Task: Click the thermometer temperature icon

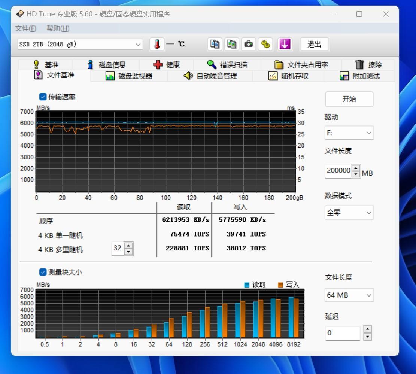Action: point(157,44)
